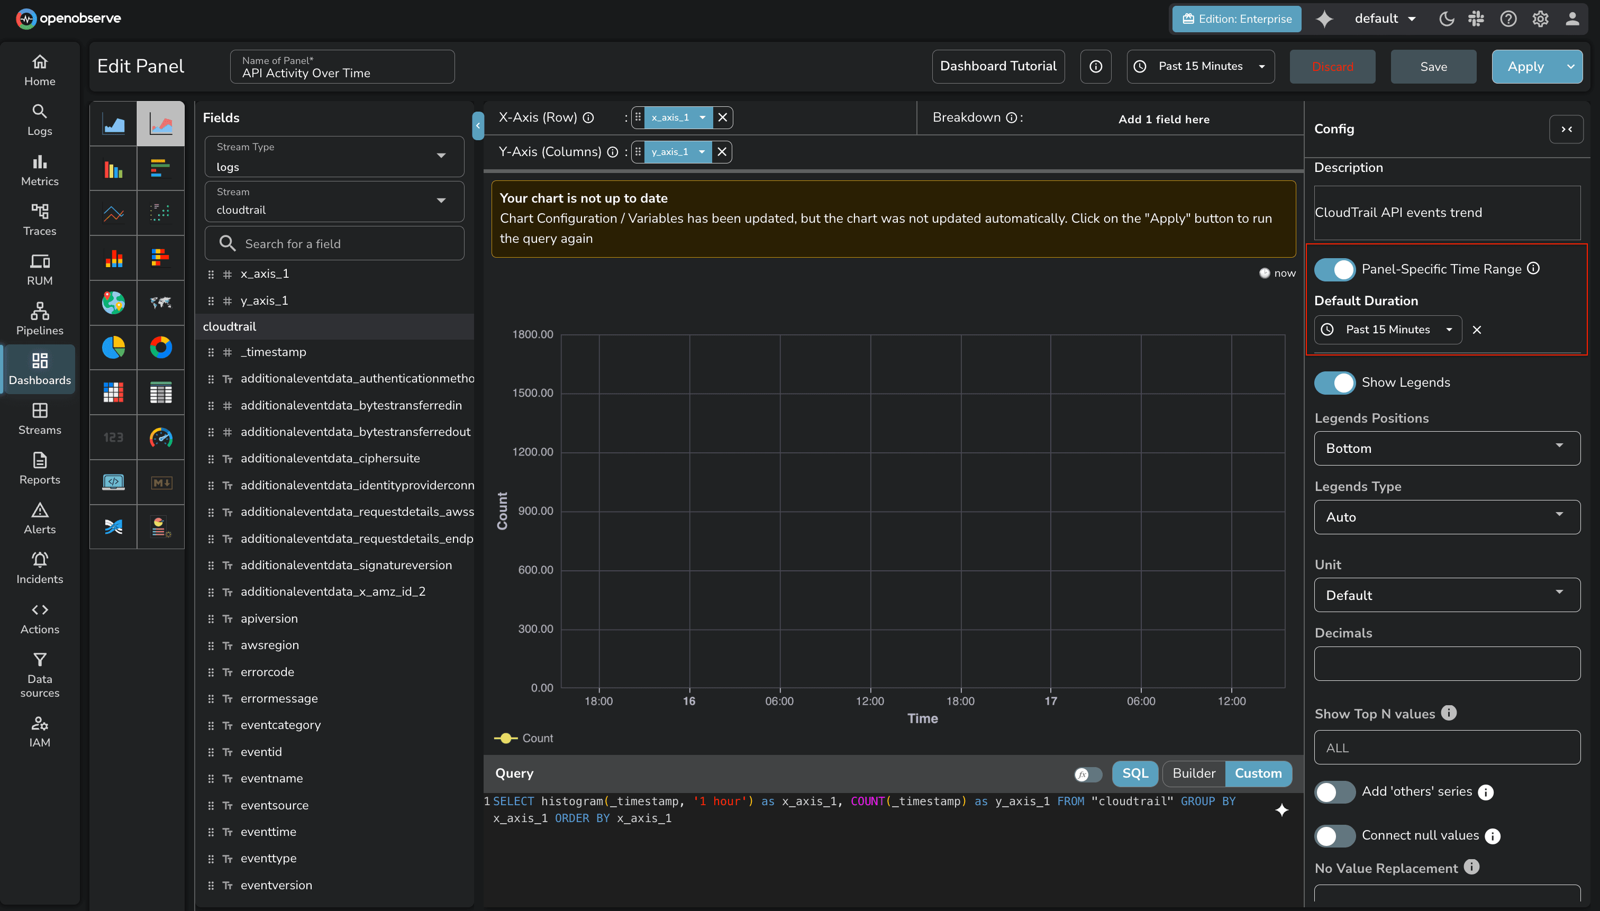The image size is (1600, 911).
Task: Click the Save button
Action: pyautogui.click(x=1433, y=66)
